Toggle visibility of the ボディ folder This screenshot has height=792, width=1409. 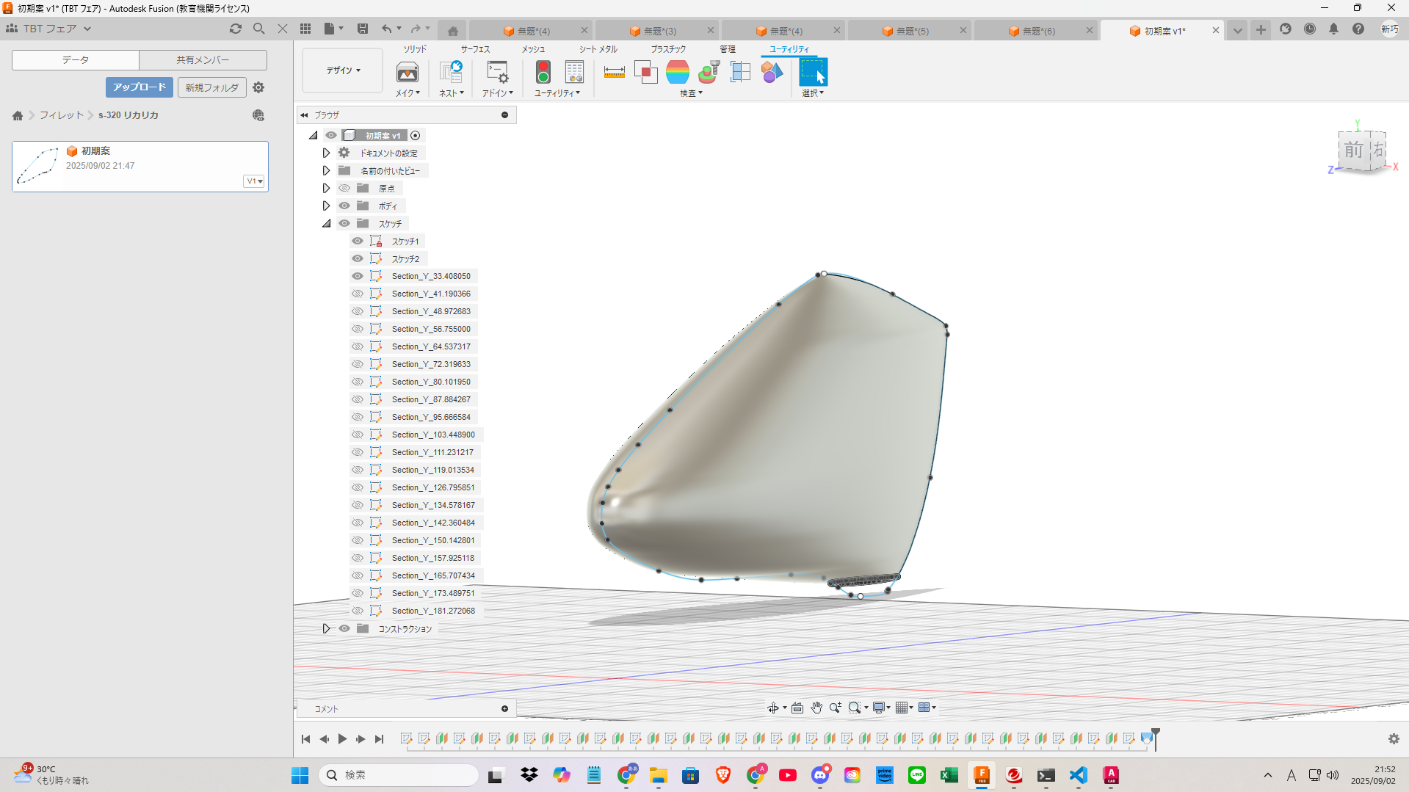pyautogui.click(x=344, y=206)
